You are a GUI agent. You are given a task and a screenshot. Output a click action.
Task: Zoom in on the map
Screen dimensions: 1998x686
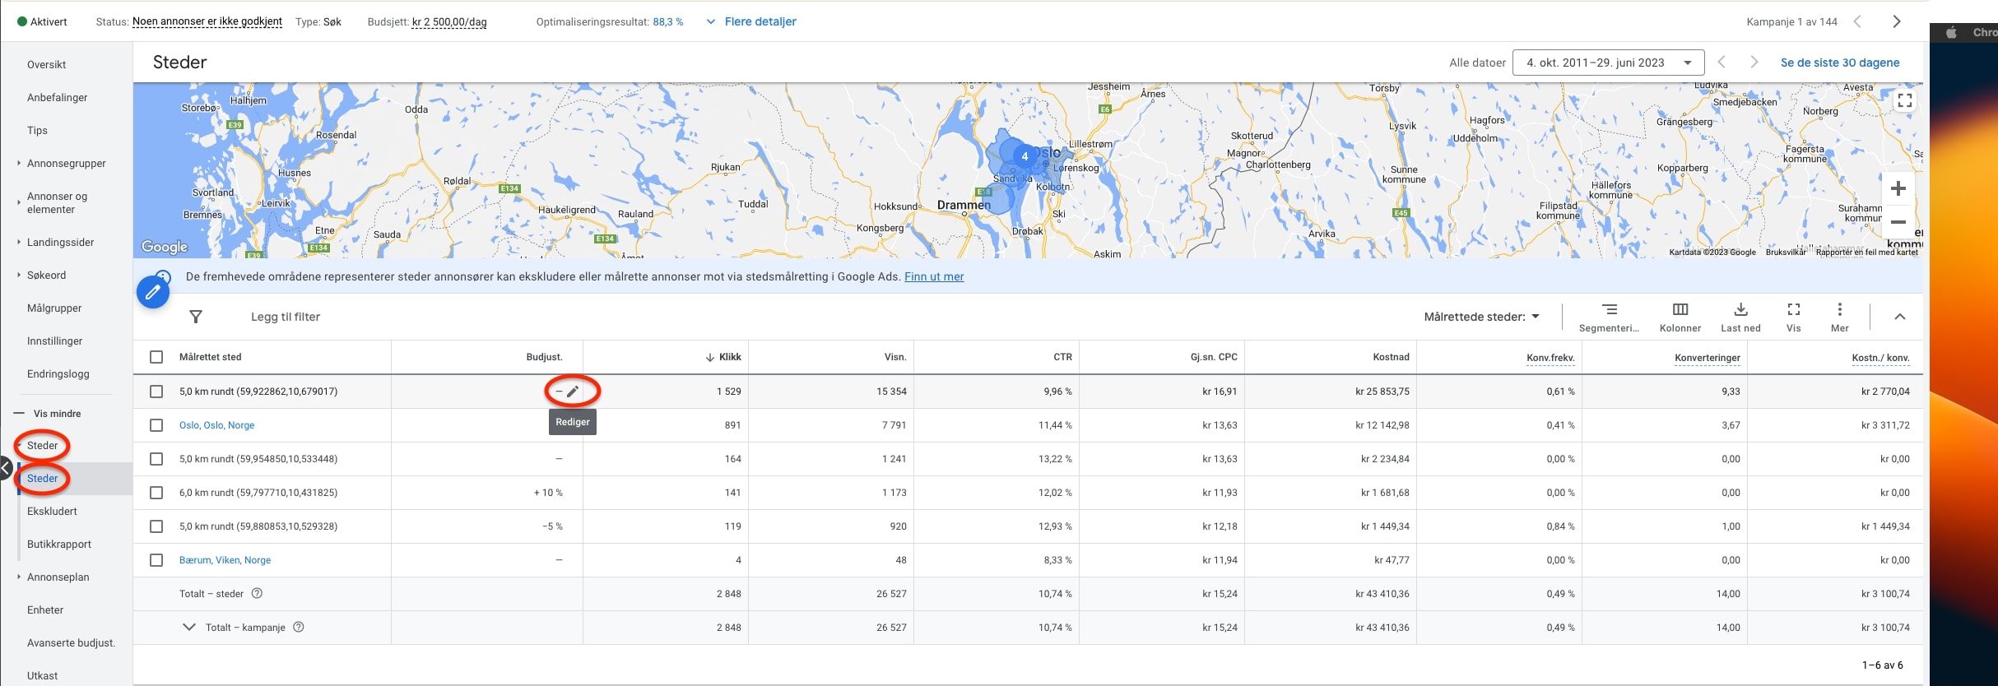pyautogui.click(x=1898, y=188)
